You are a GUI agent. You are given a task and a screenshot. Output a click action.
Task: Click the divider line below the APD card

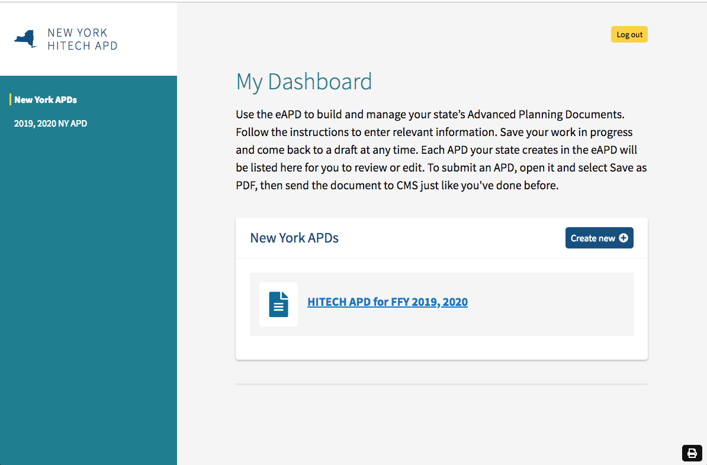pyautogui.click(x=442, y=383)
